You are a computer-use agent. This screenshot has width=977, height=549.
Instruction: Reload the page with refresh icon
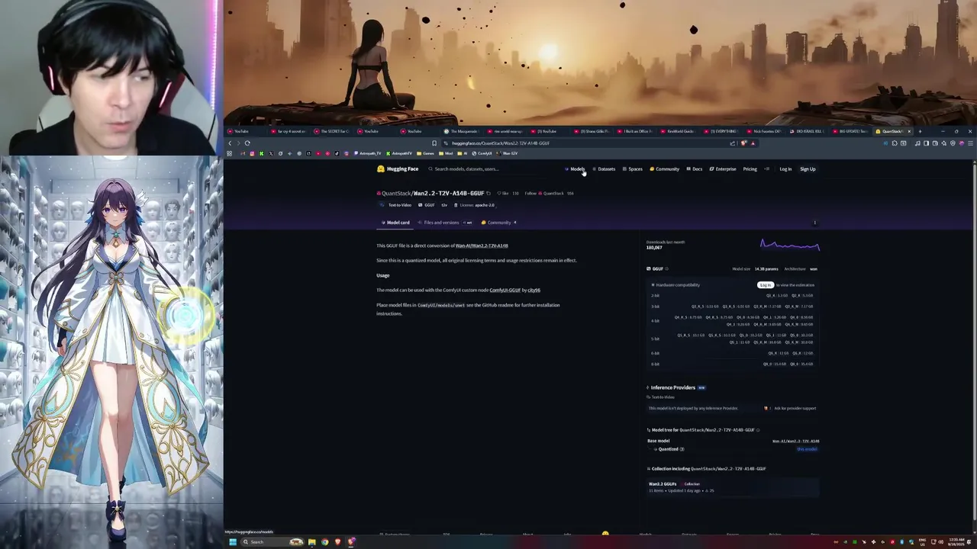click(x=247, y=143)
